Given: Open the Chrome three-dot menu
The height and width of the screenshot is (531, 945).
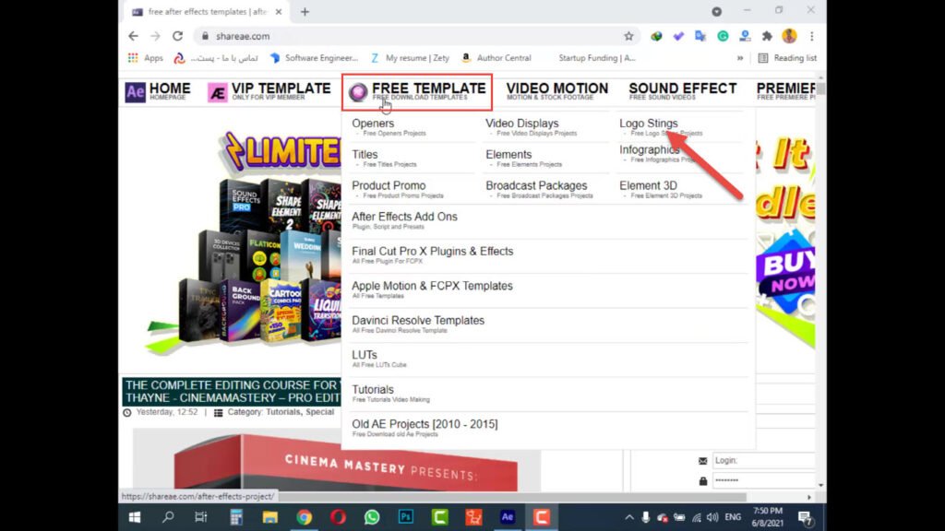Looking at the screenshot, I should 812,36.
